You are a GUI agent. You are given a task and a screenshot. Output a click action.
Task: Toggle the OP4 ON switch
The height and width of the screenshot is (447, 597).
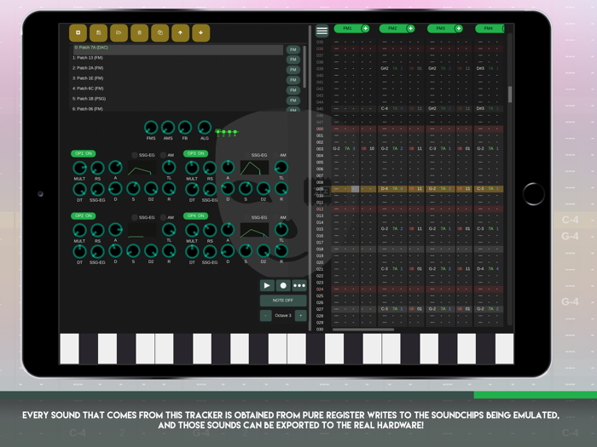click(195, 216)
